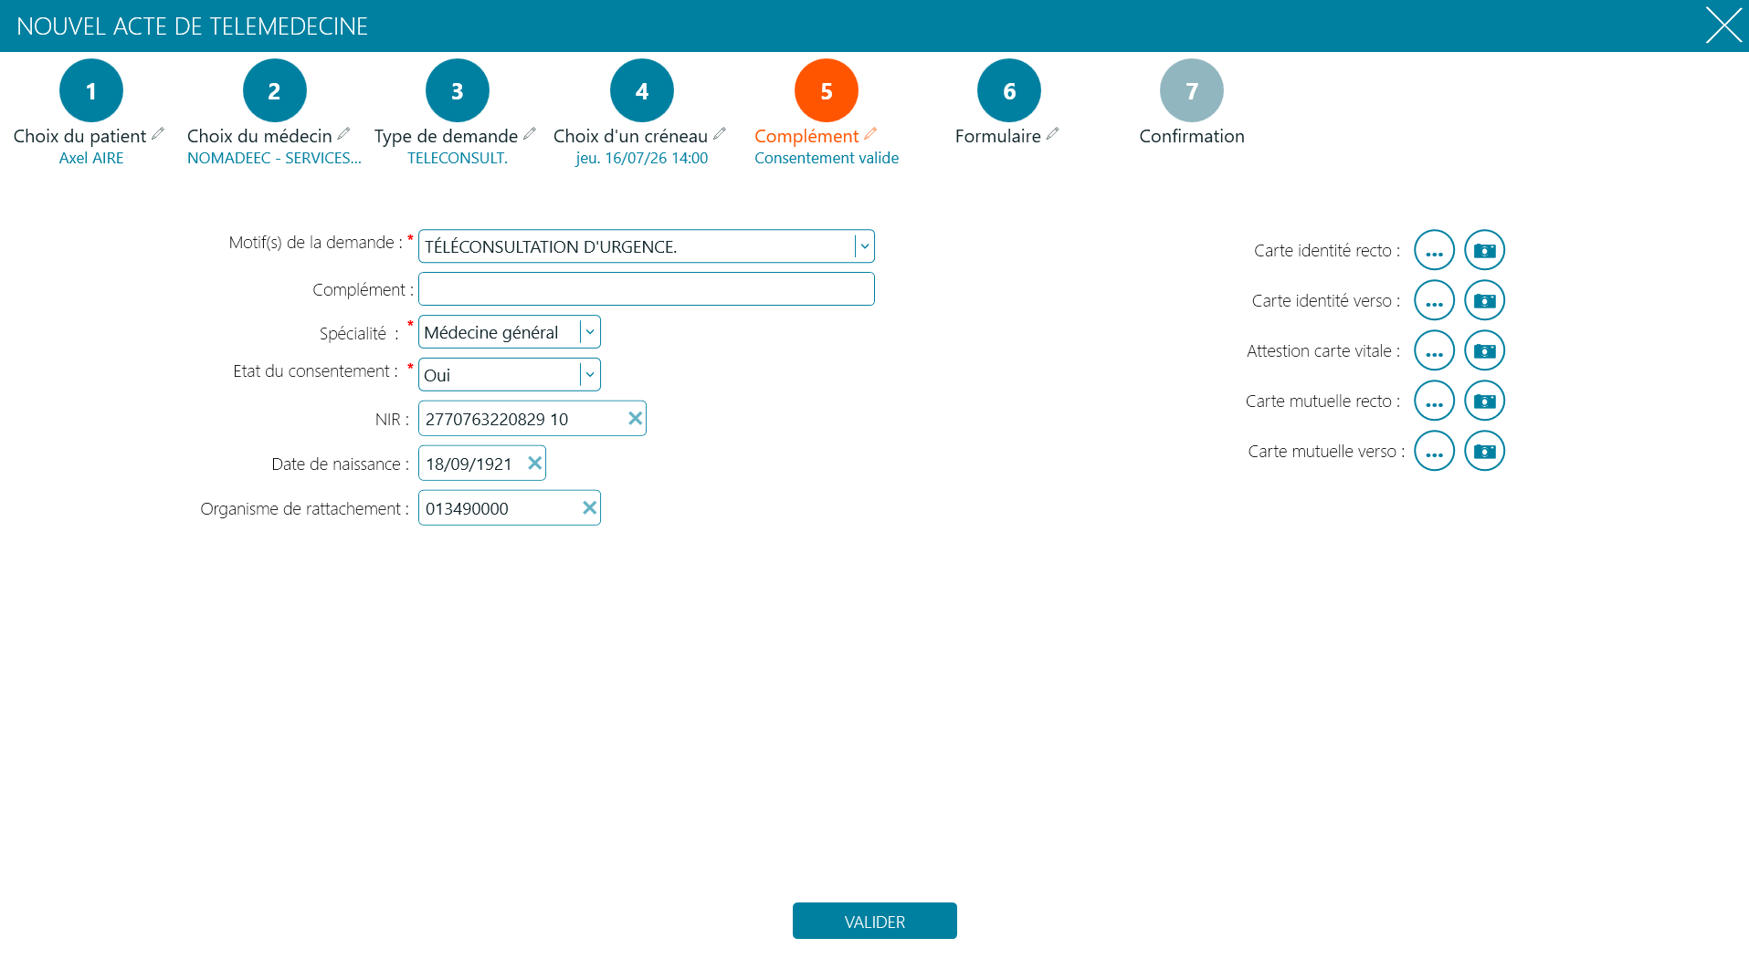This screenshot has width=1749, height=980.
Task: Select the active step 5 circle
Action: [x=827, y=90]
